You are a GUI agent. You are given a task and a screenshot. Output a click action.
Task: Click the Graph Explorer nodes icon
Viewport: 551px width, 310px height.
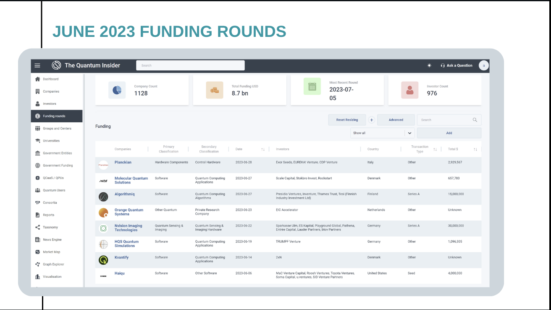(38, 264)
